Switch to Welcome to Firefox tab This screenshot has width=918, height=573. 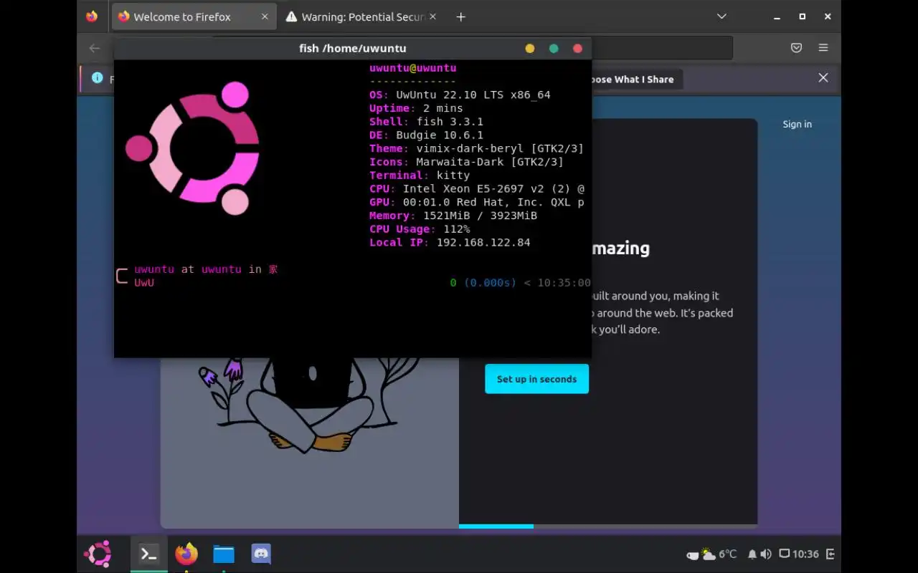pos(194,16)
